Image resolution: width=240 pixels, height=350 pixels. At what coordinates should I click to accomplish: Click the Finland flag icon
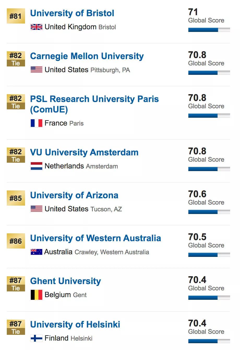tap(37, 338)
